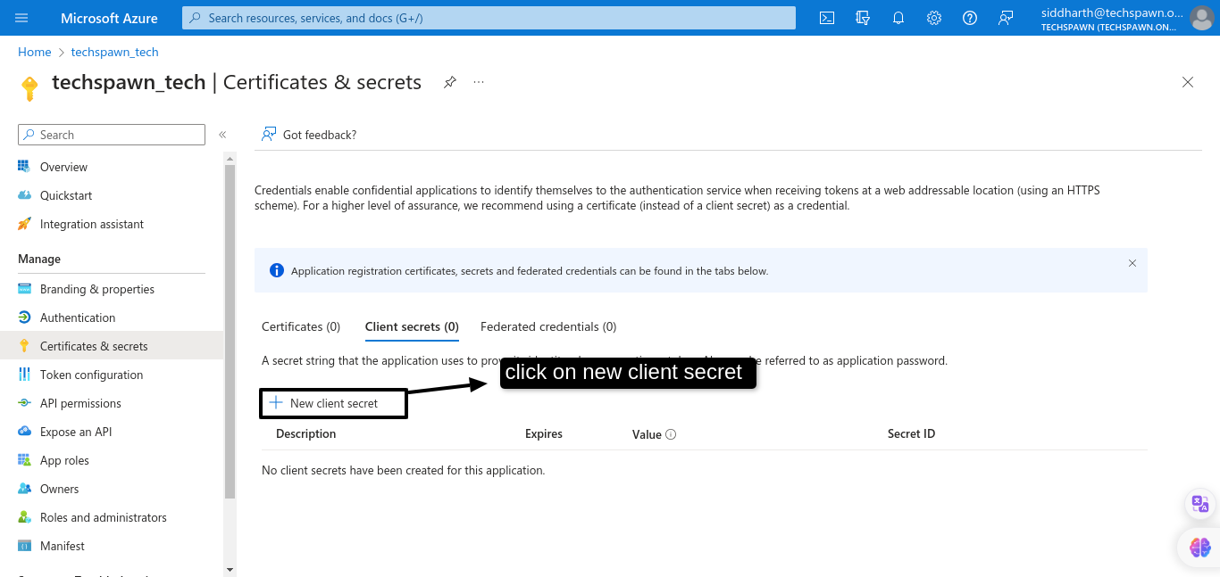Click the sidebar scrollbar down arrow
1220x577 pixels.
(x=230, y=569)
